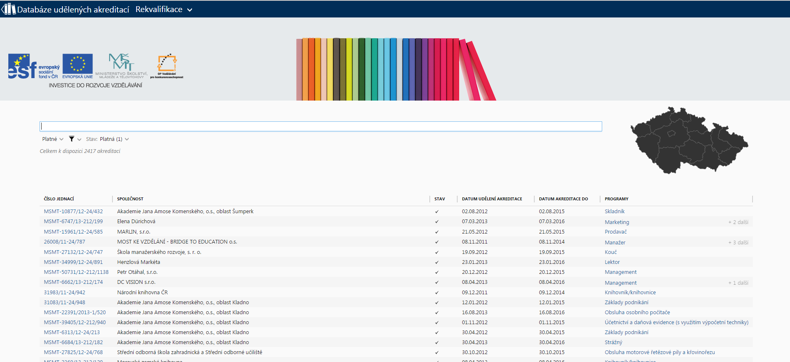Image resolution: width=790 pixels, height=362 pixels.
Task: Focus the accreditation search input field
Action: pos(321,126)
